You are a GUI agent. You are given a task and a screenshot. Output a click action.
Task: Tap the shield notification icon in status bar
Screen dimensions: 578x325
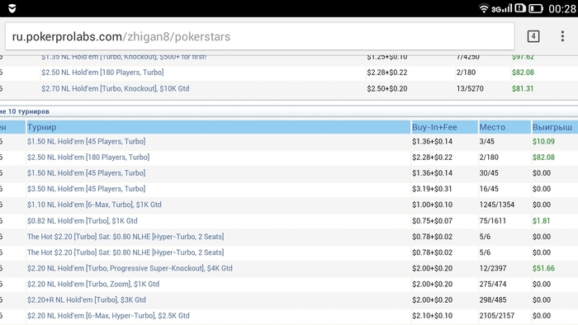point(12,8)
